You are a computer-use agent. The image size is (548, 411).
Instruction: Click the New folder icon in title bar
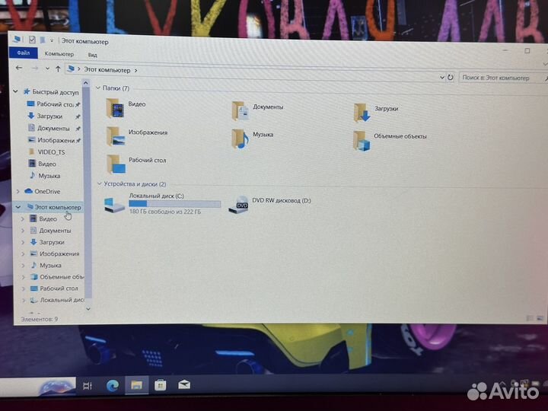(x=43, y=40)
